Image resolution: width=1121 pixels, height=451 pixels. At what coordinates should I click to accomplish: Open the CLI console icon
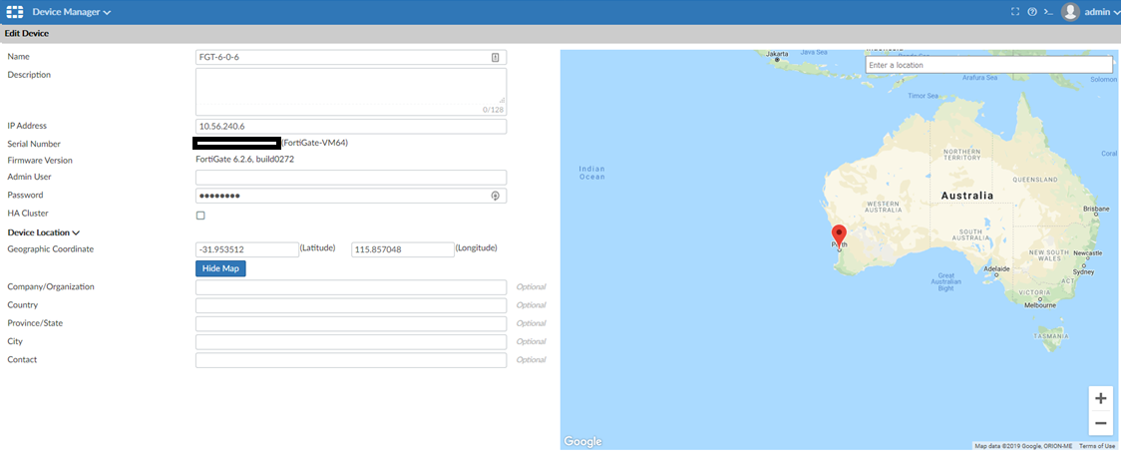pos(1047,12)
